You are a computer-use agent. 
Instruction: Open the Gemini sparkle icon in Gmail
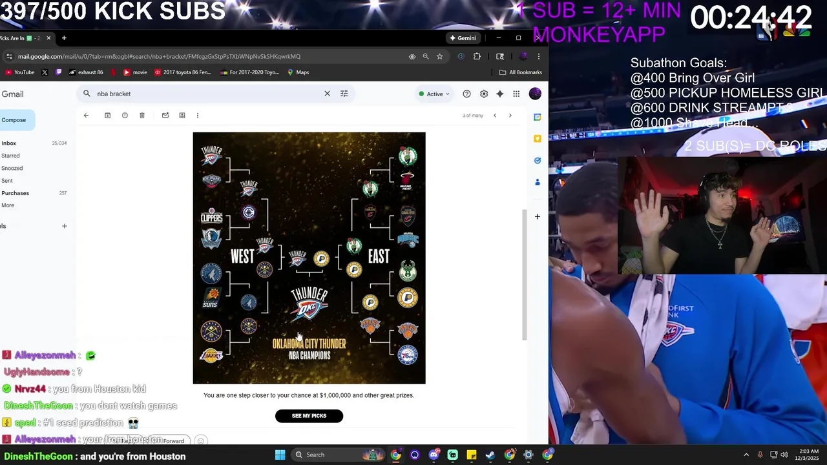pos(499,94)
